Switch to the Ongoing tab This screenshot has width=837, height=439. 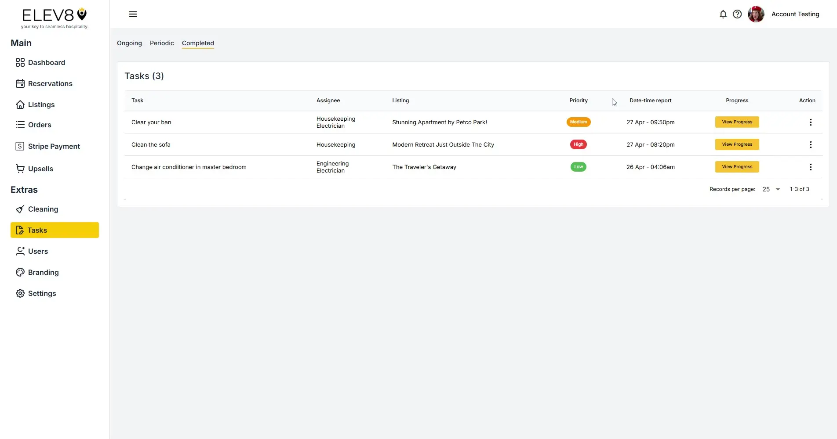(129, 43)
